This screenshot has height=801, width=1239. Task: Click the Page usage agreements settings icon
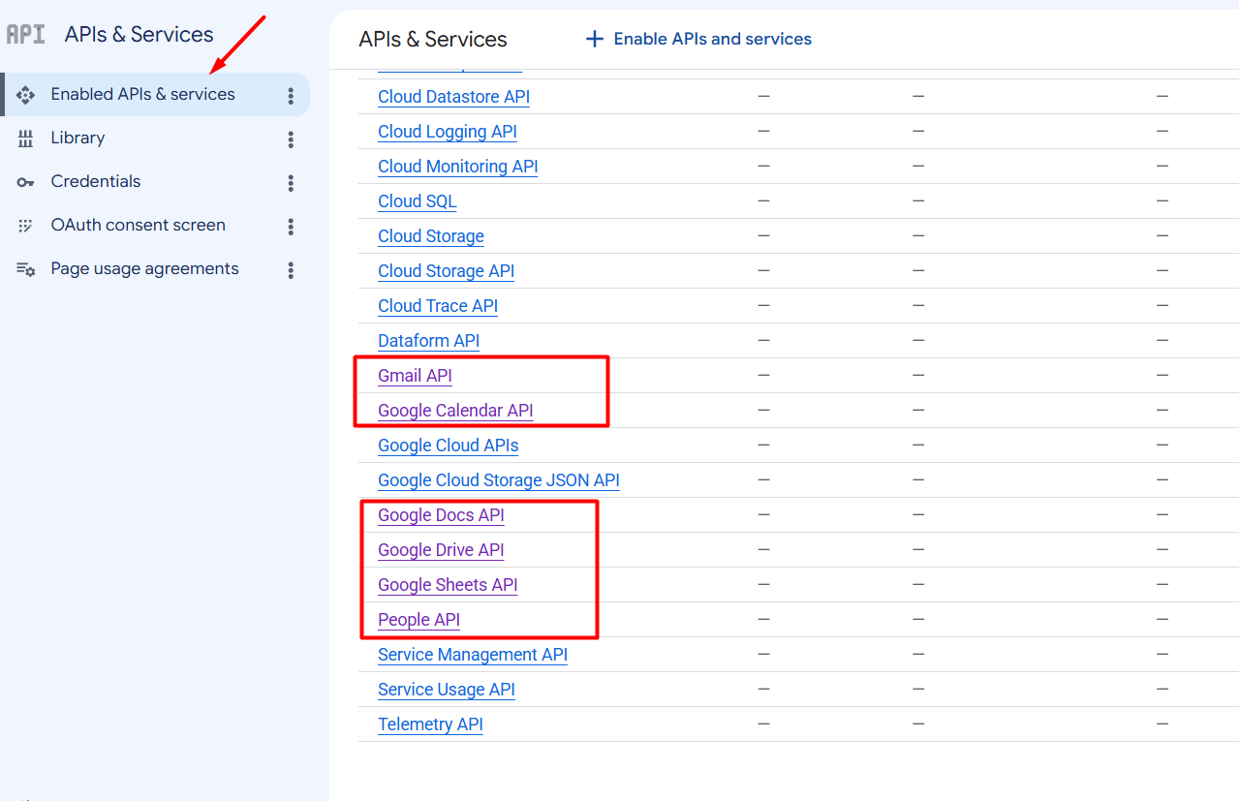click(26, 269)
